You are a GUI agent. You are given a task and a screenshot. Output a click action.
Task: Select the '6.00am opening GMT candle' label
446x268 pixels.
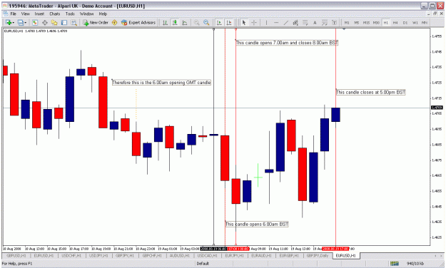(161, 83)
